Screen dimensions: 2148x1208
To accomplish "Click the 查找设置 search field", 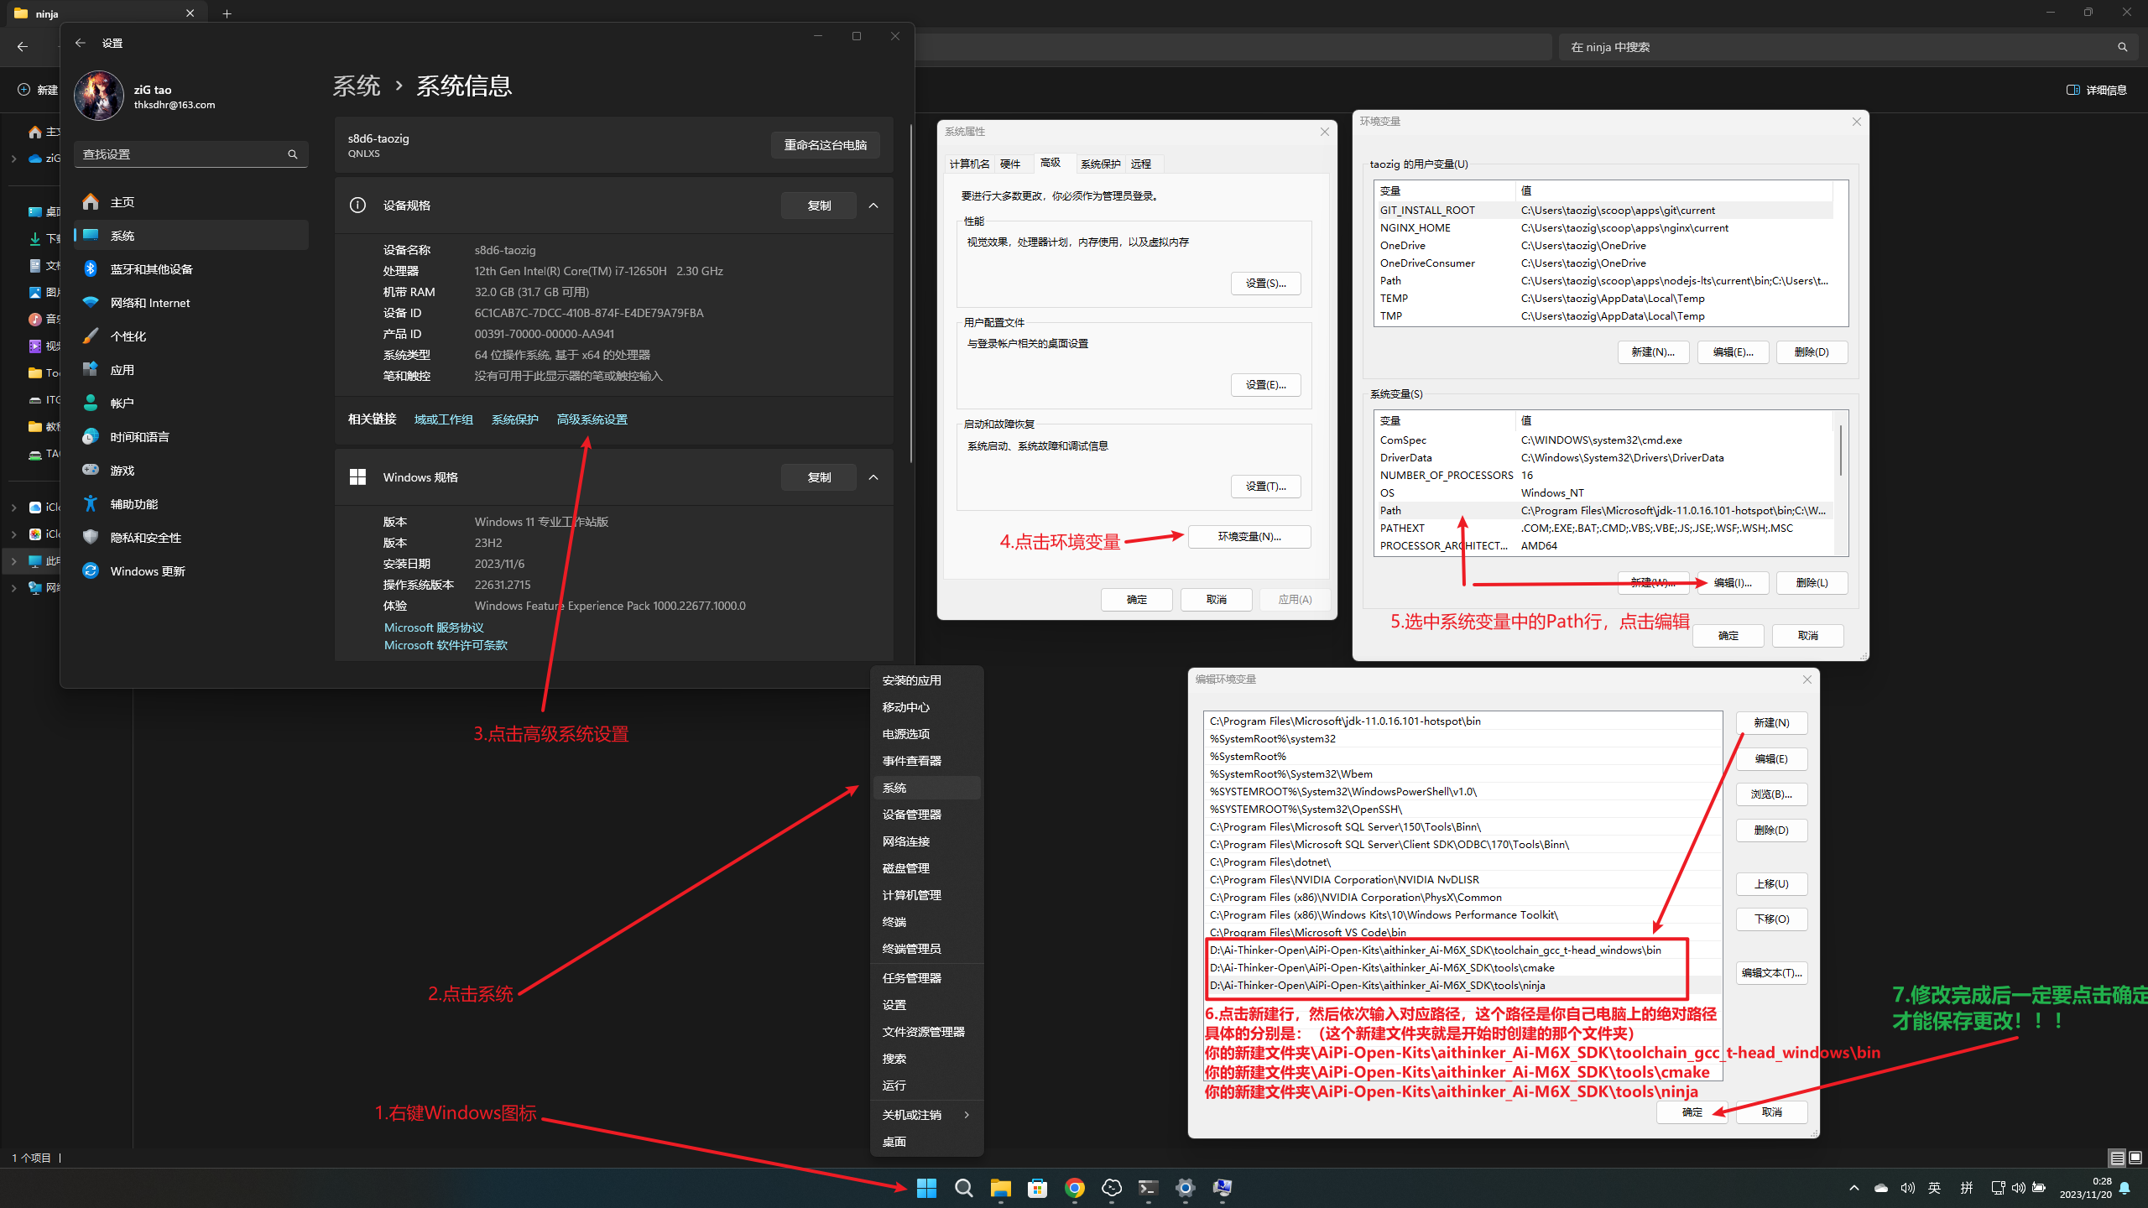I will 191,154.
